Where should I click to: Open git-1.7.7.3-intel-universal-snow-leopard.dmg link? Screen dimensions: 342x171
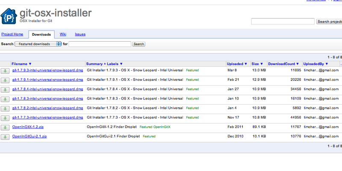pyautogui.click(x=47, y=117)
